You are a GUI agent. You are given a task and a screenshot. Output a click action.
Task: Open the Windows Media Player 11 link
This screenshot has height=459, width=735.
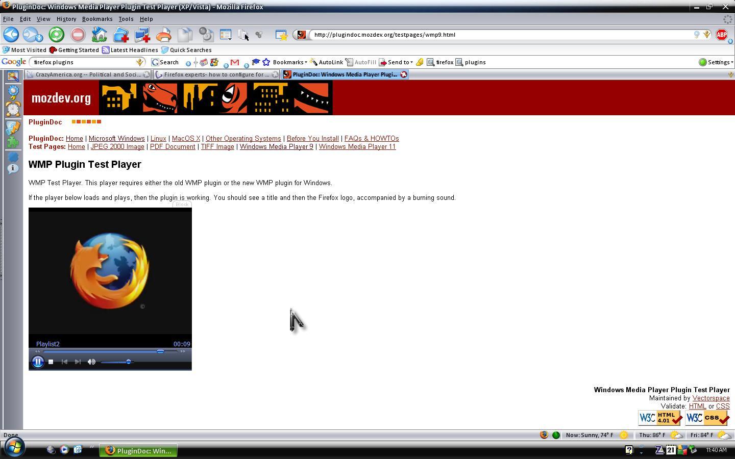point(357,146)
